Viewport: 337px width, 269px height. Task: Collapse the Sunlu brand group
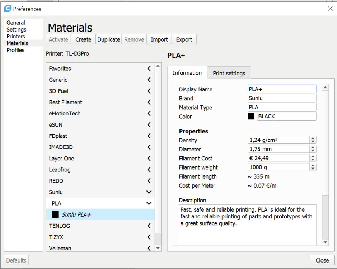click(149, 192)
